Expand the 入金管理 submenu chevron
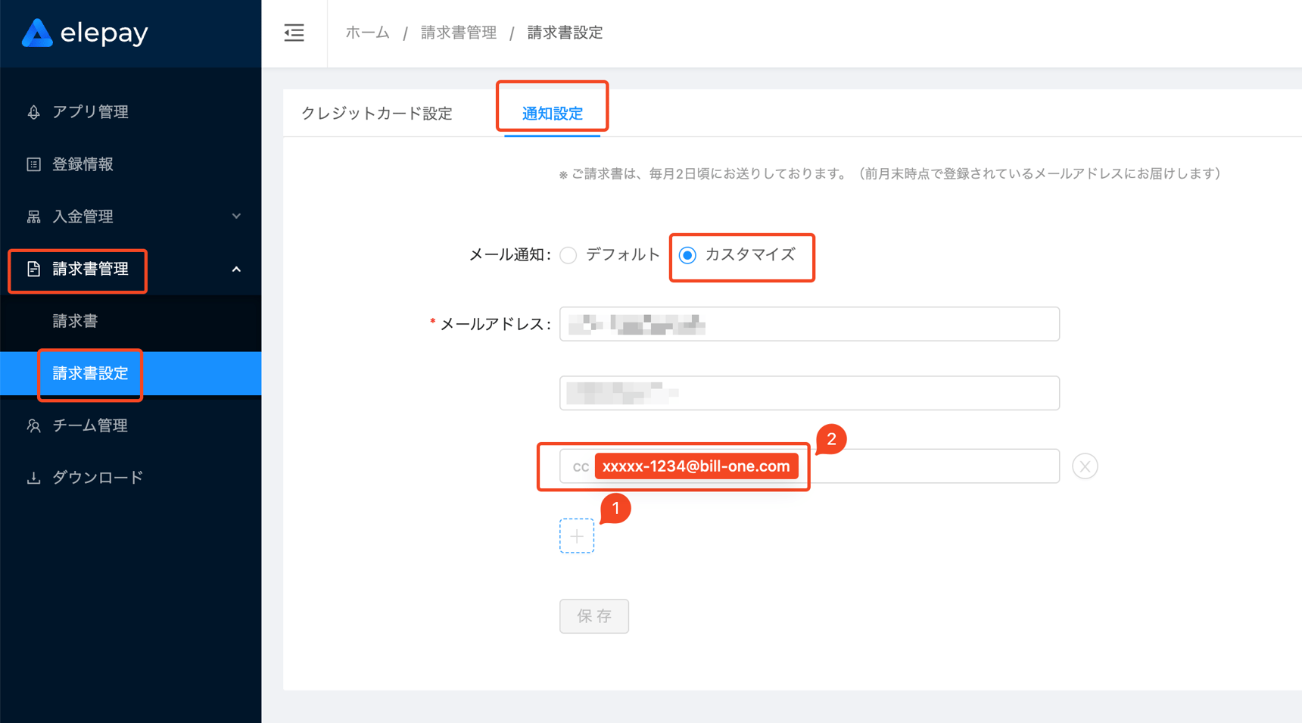The width and height of the screenshot is (1302, 723). tap(237, 217)
